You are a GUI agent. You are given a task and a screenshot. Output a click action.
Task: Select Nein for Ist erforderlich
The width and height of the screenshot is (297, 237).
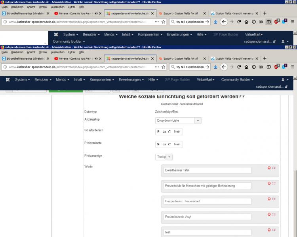[170, 132]
